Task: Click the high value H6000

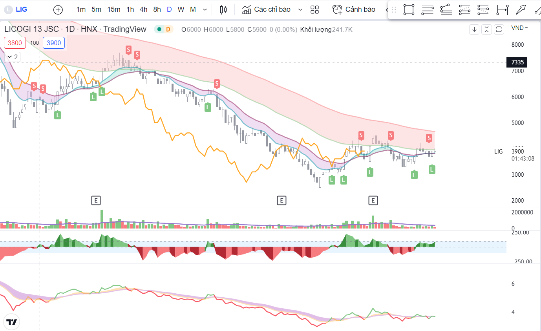Action: pyautogui.click(x=213, y=29)
